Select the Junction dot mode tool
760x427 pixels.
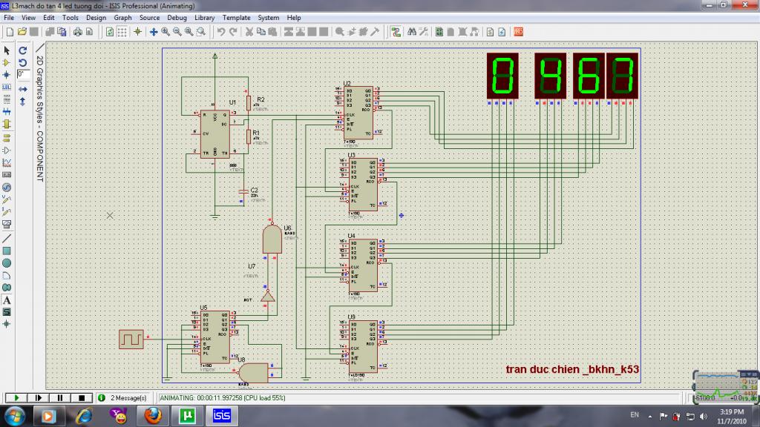pyautogui.click(x=7, y=75)
